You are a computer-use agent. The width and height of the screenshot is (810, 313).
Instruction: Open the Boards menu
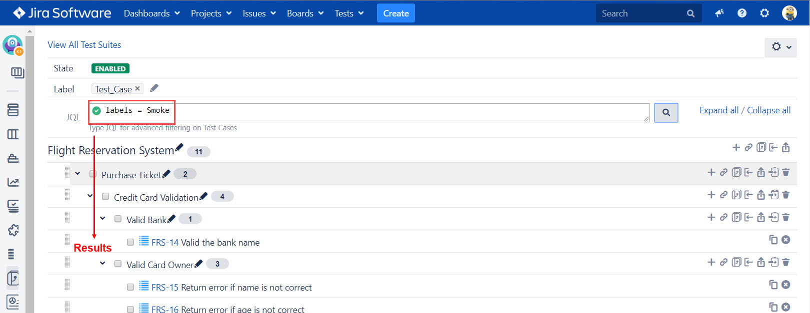click(x=305, y=13)
